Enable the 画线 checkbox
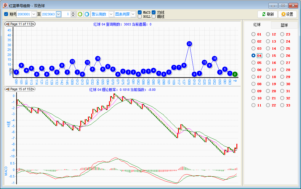 (153, 17)
